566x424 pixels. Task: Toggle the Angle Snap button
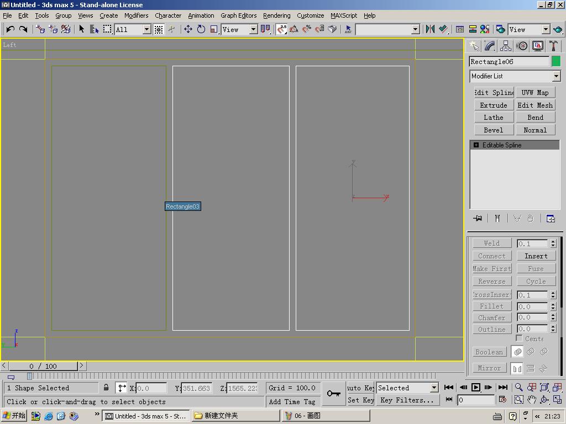(x=294, y=29)
